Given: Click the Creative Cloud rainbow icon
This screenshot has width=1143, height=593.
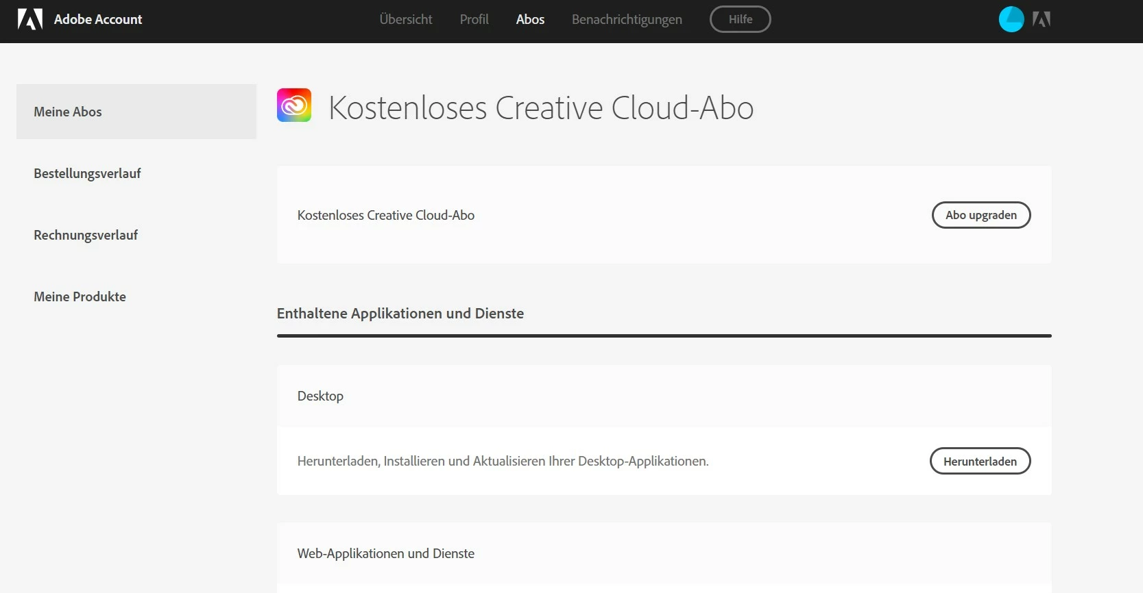Looking at the screenshot, I should point(294,105).
